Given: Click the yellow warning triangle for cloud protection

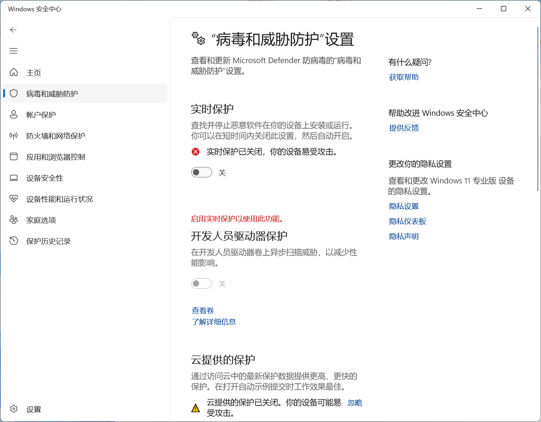Looking at the screenshot, I should click(196, 408).
